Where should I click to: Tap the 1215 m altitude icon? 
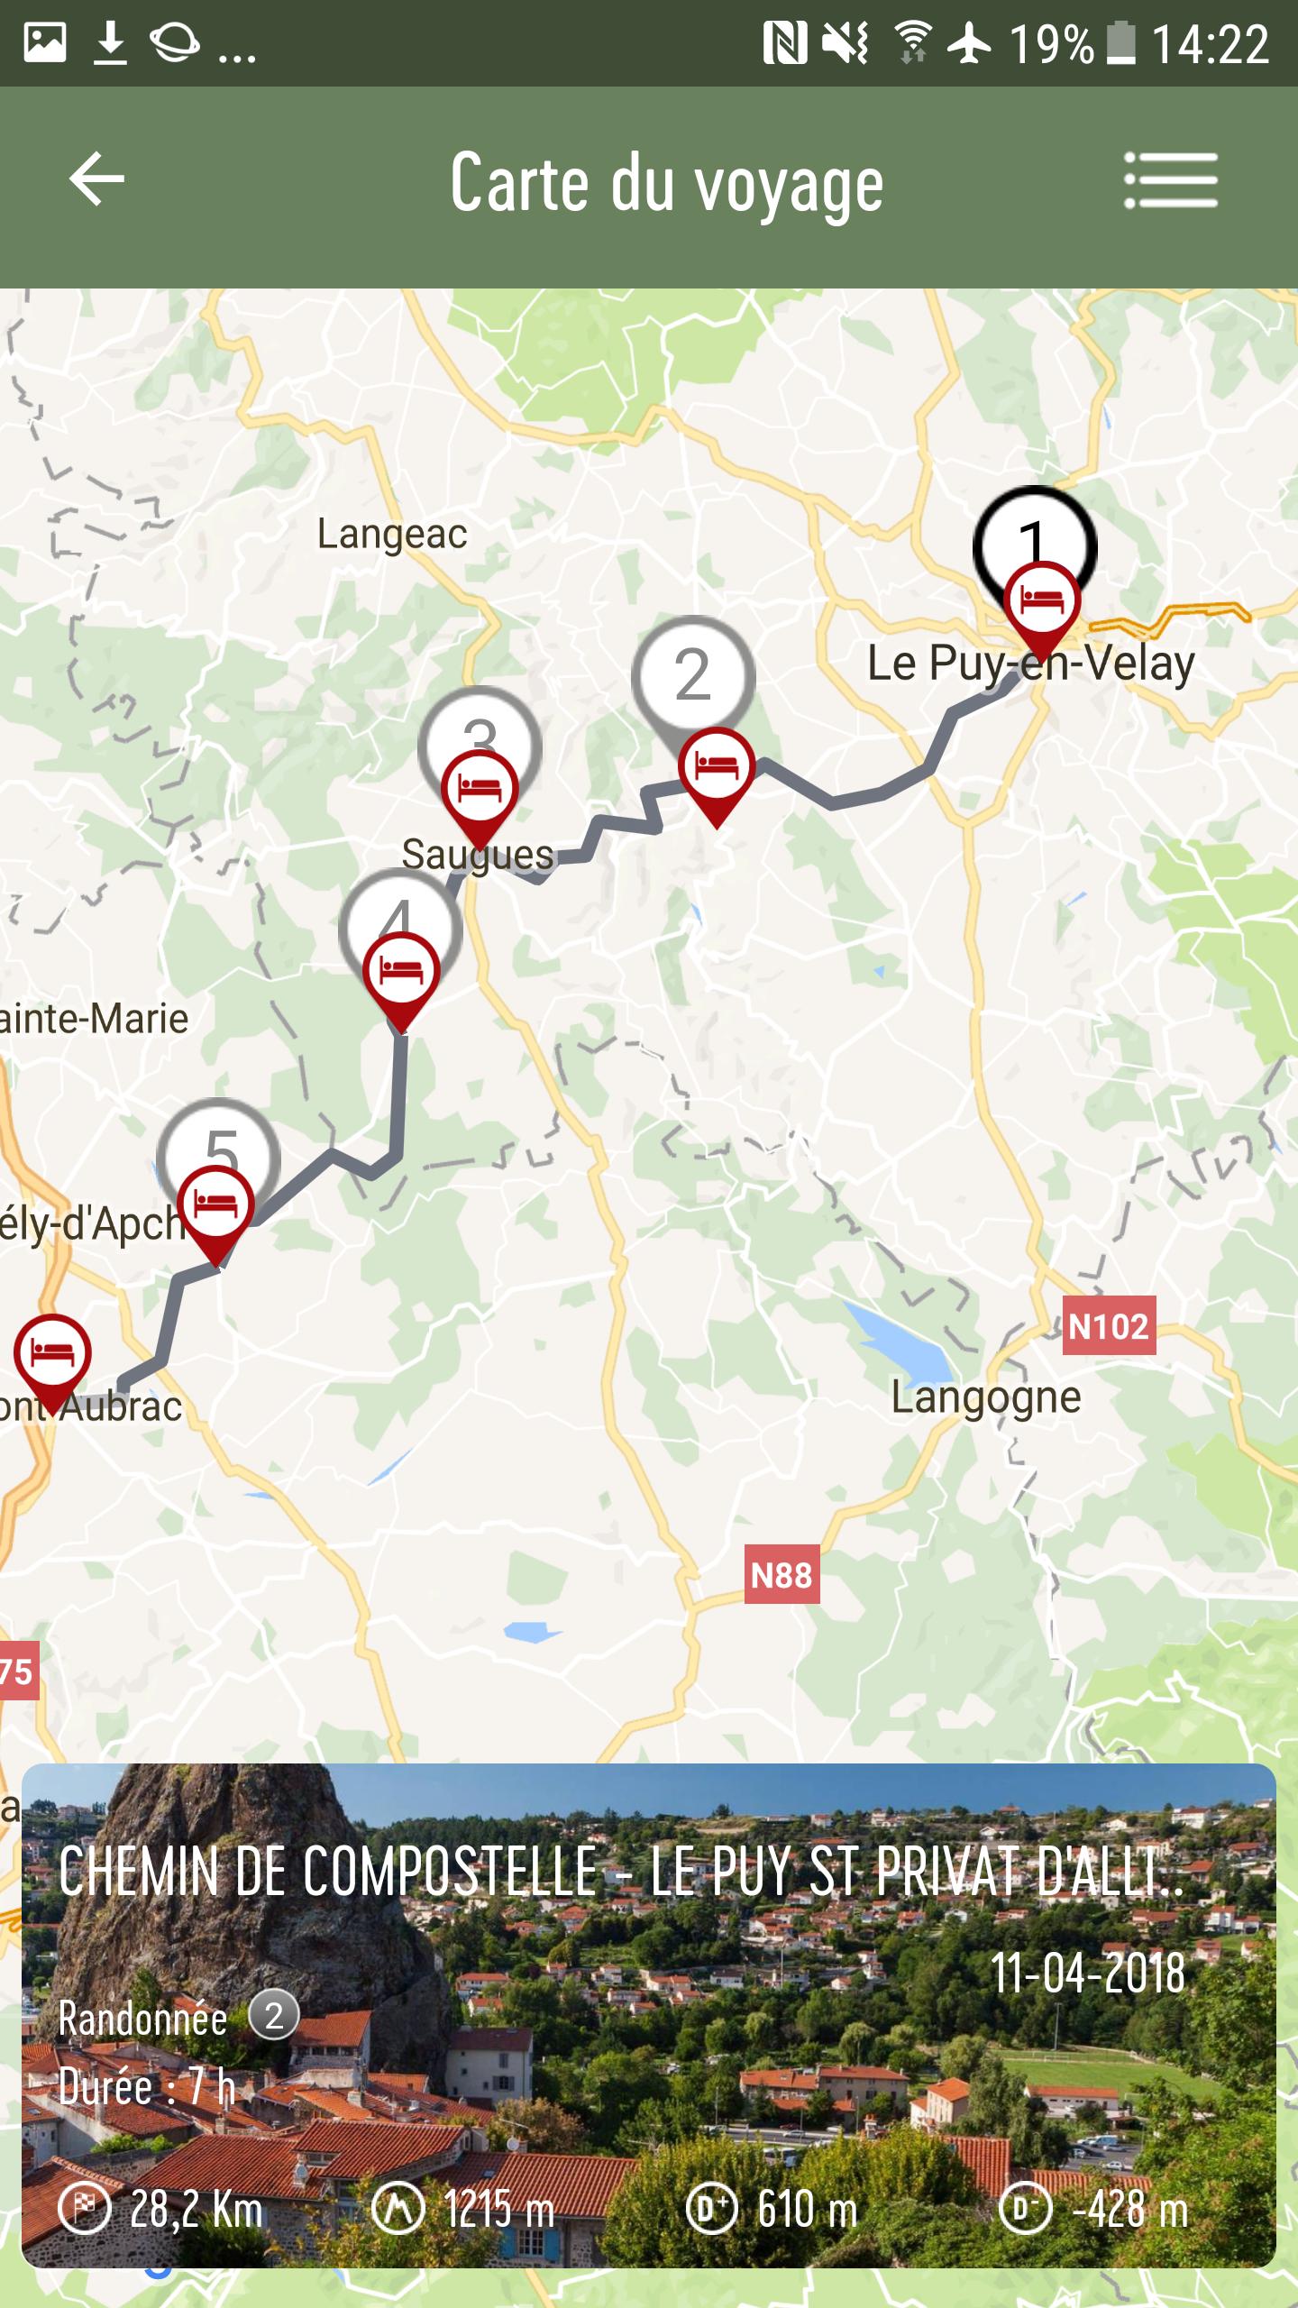click(398, 2208)
